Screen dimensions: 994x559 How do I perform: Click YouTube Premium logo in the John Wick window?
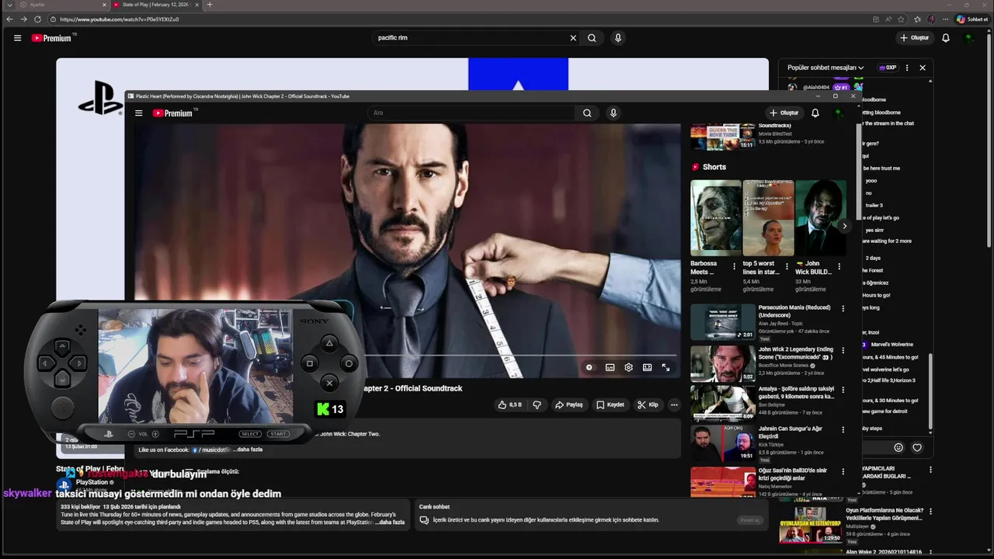(174, 113)
